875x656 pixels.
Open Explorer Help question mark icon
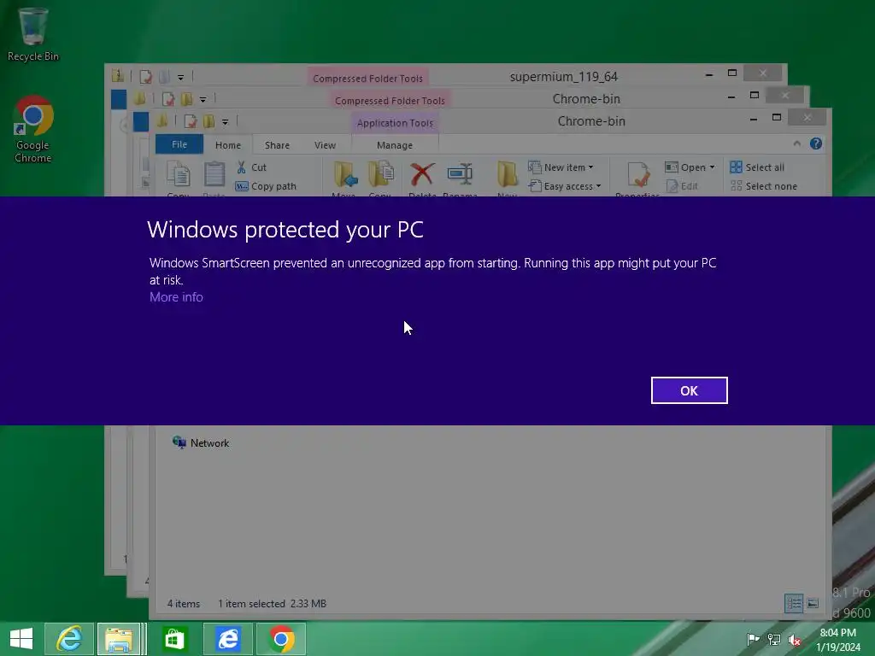[816, 143]
